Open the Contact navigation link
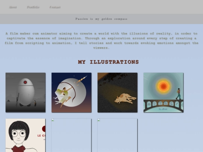 click(55, 7)
